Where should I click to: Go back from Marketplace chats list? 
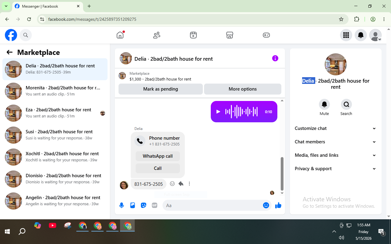(9, 52)
